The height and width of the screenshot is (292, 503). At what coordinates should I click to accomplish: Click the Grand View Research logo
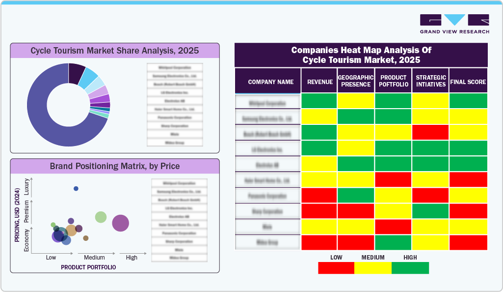click(x=454, y=22)
